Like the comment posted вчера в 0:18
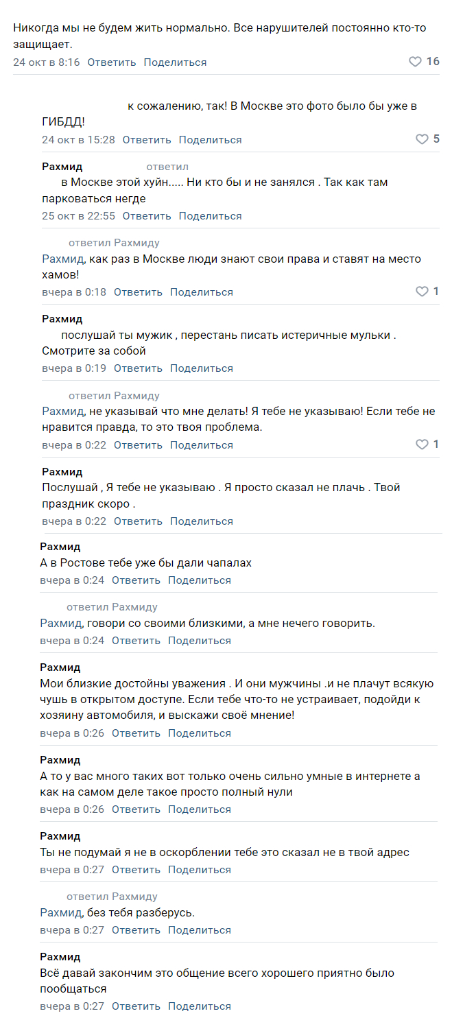 423,292
